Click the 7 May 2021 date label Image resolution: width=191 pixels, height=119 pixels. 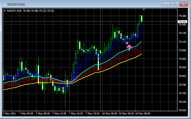pyautogui.click(x=9, y=114)
